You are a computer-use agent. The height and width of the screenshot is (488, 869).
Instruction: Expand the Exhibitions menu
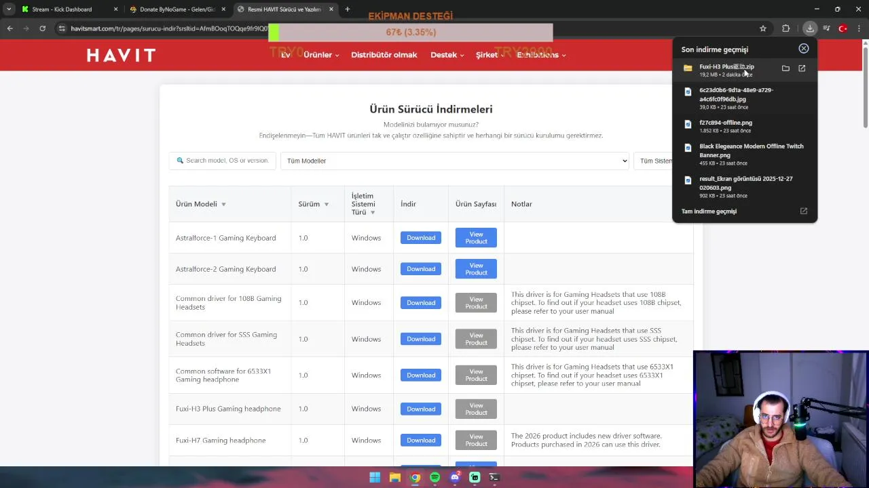[x=541, y=55]
